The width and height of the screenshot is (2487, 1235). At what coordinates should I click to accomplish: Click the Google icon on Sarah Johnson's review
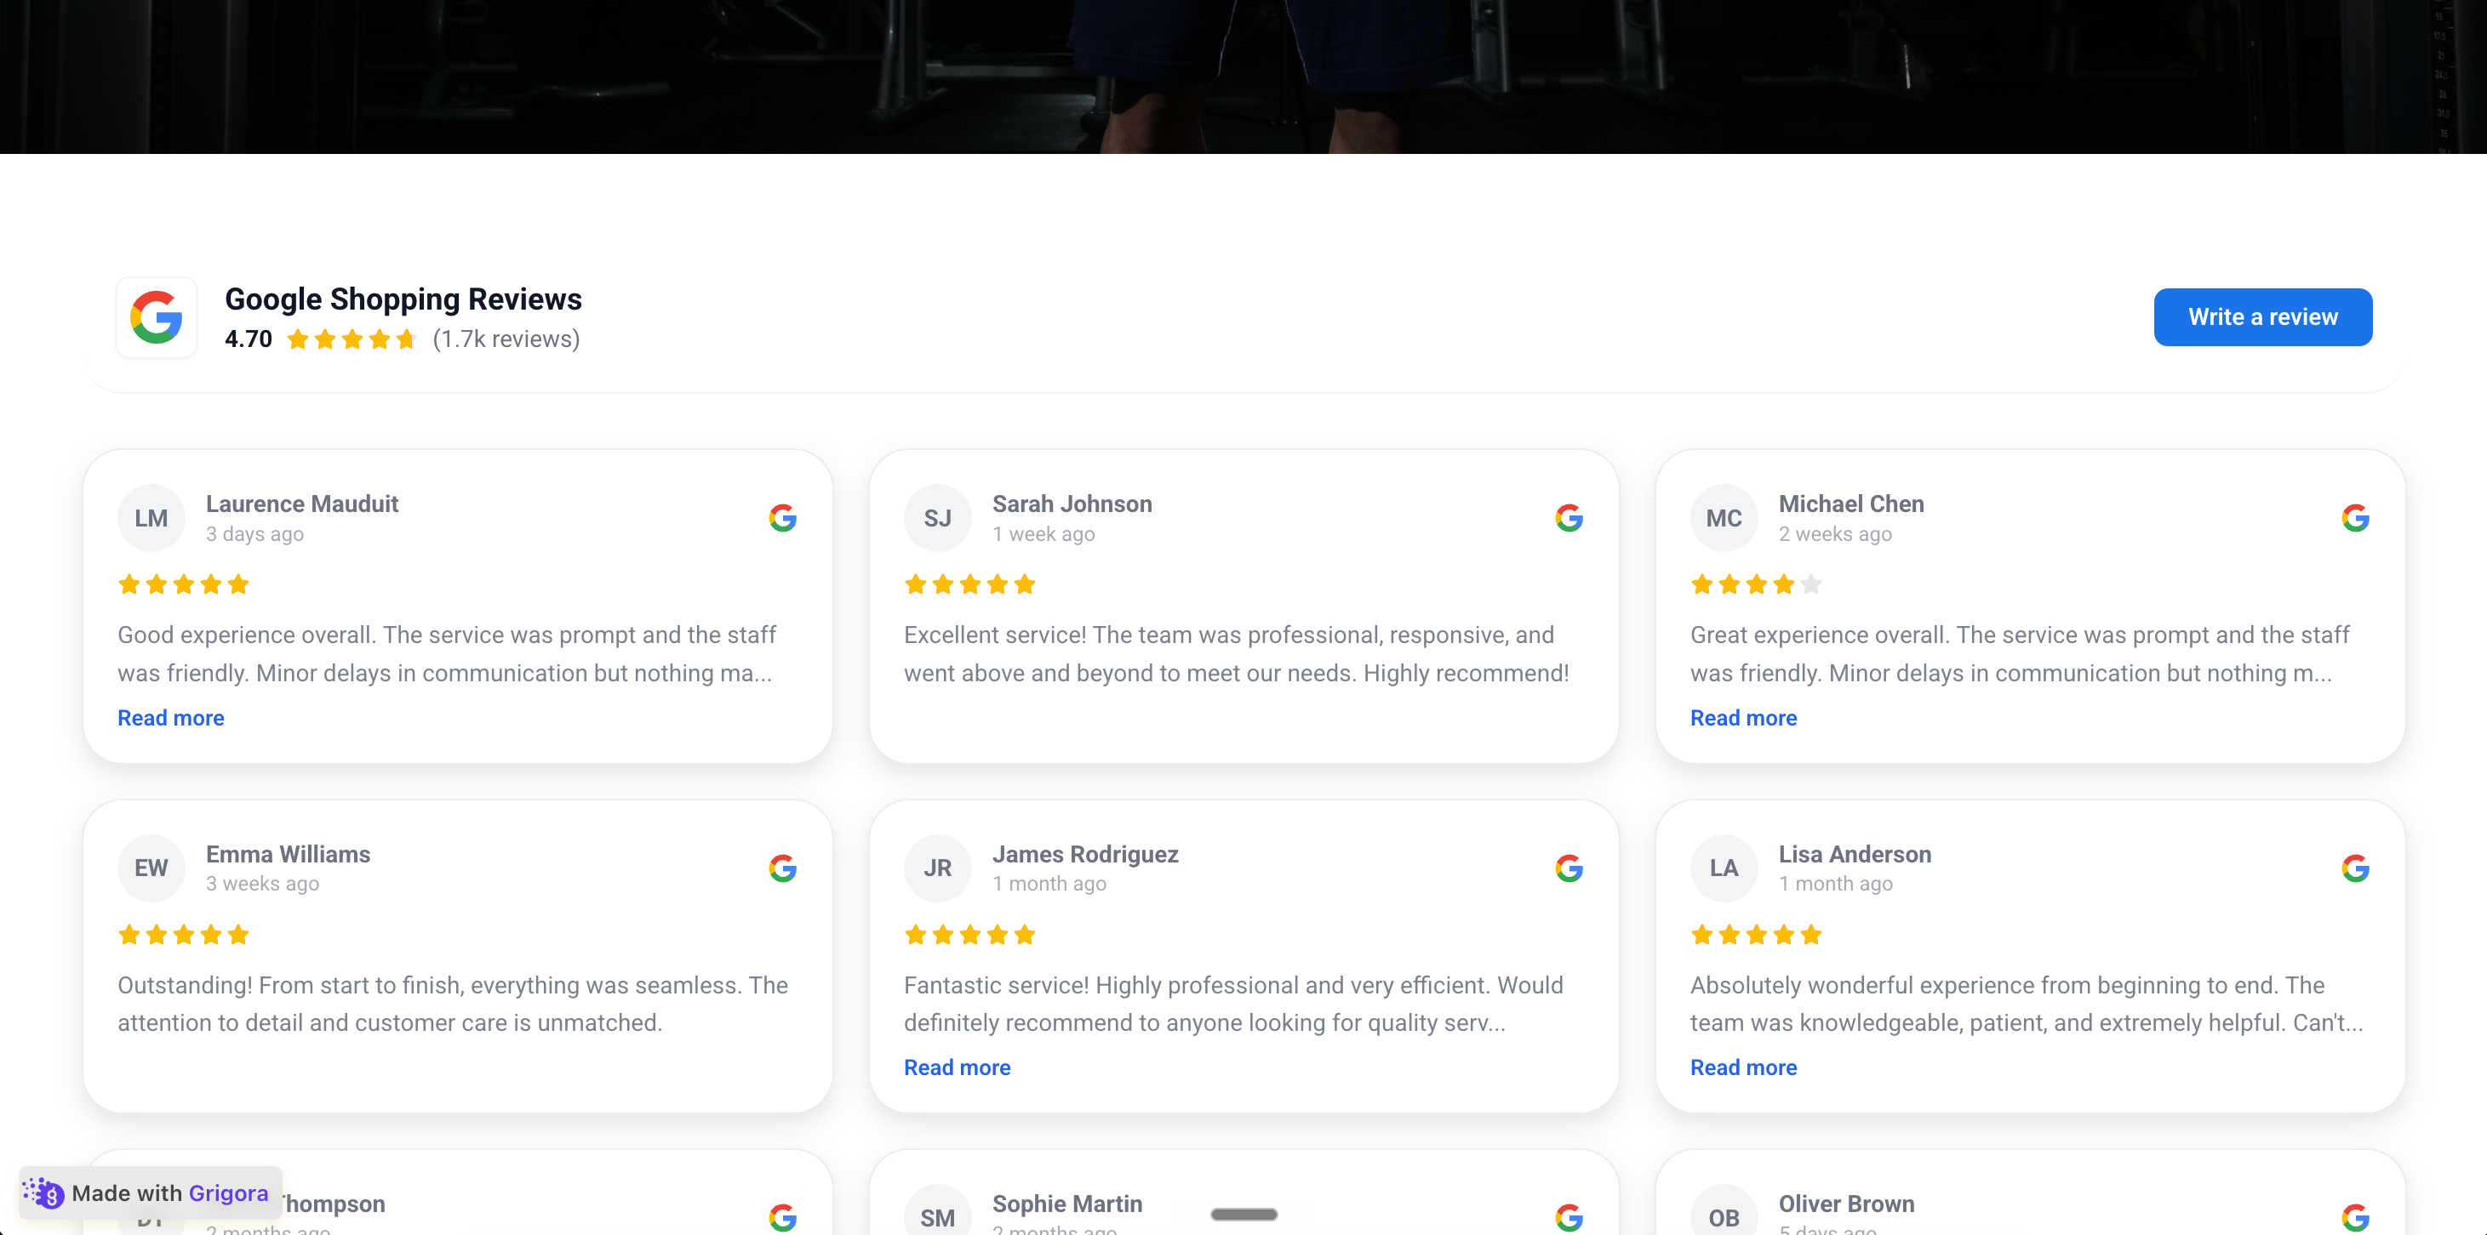[1569, 518]
